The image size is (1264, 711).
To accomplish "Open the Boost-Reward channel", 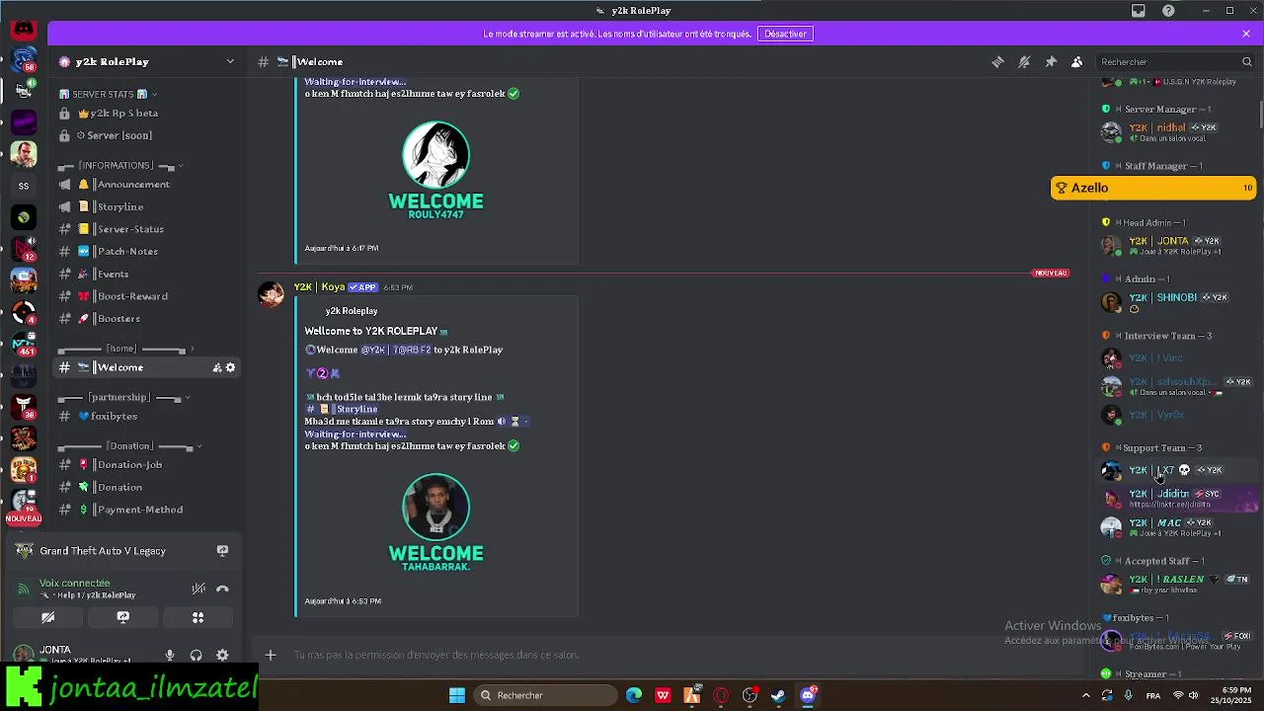I will pyautogui.click(x=148, y=296).
